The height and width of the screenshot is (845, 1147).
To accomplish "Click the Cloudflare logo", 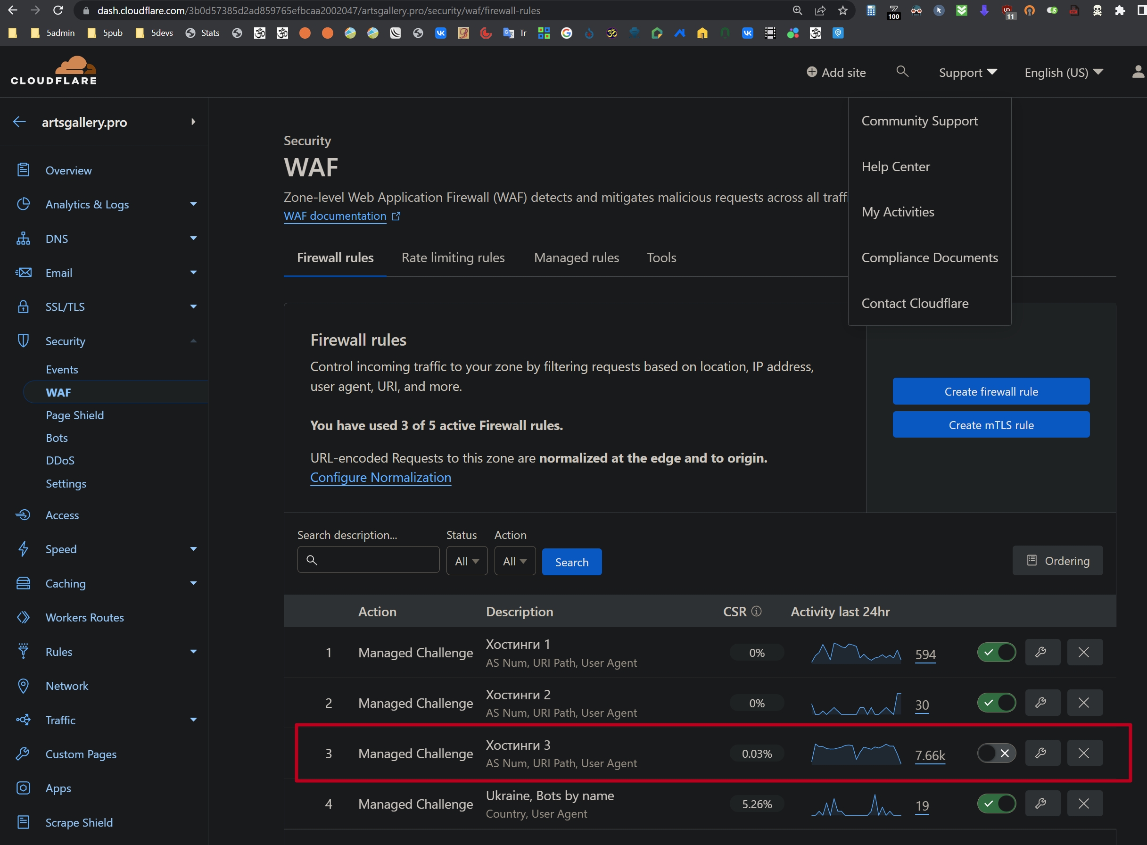I will click(54, 70).
